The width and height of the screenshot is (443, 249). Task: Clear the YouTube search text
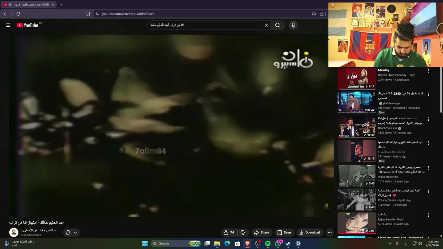click(266, 25)
